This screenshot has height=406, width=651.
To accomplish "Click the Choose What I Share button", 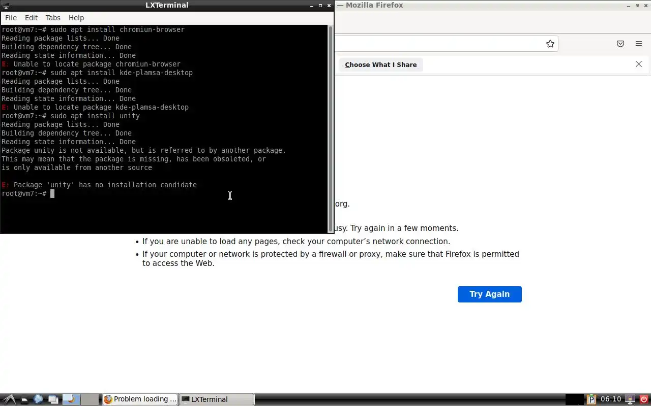I will [380, 64].
